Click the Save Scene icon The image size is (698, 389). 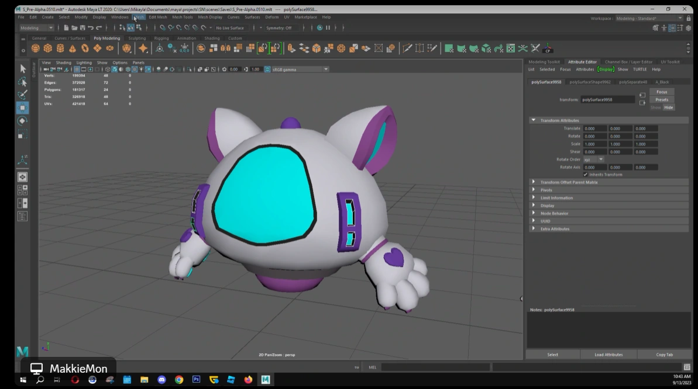(82, 27)
